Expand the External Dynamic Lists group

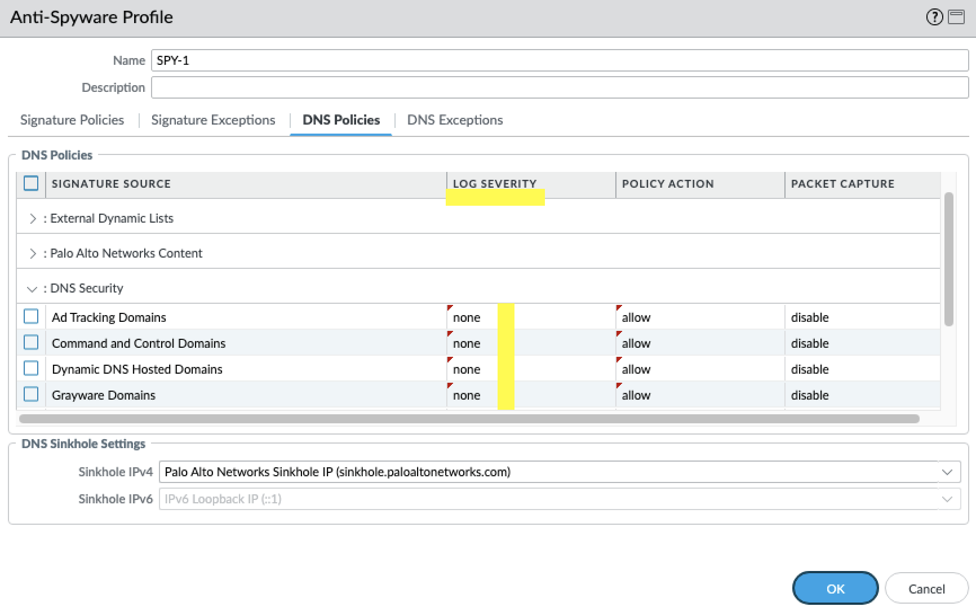coord(33,219)
